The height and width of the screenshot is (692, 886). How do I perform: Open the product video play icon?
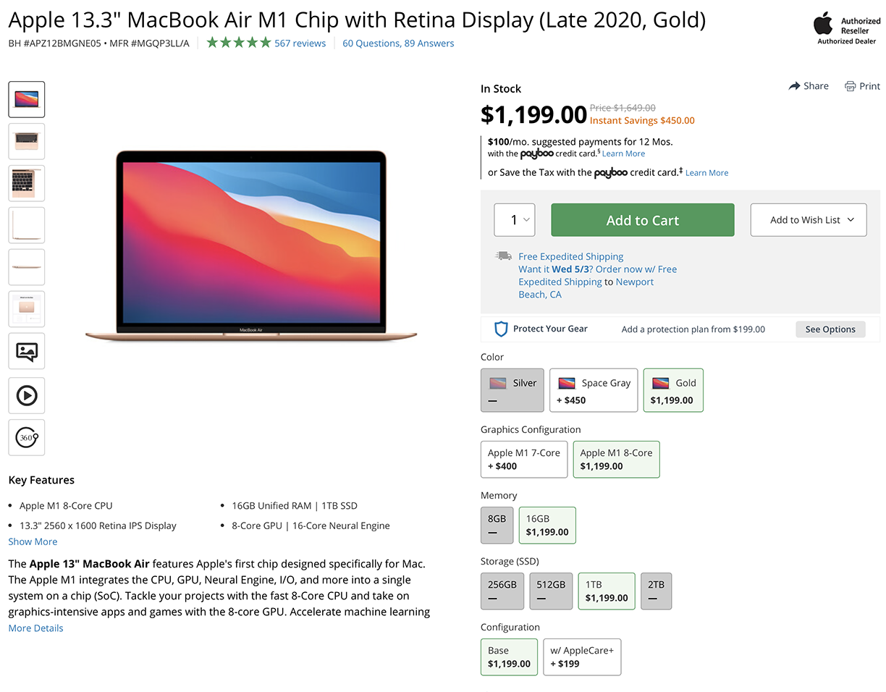pyautogui.click(x=26, y=395)
